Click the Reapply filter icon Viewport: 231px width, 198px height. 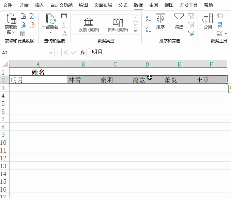(x=191, y=25)
